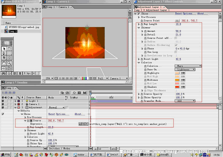223x157 pixels.
Task: Click the Source Point crosshair button
Action: [177, 21]
